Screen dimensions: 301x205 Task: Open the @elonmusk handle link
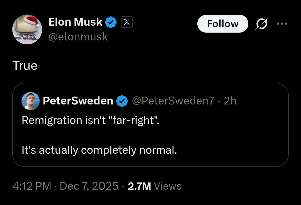click(x=78, y=36)
